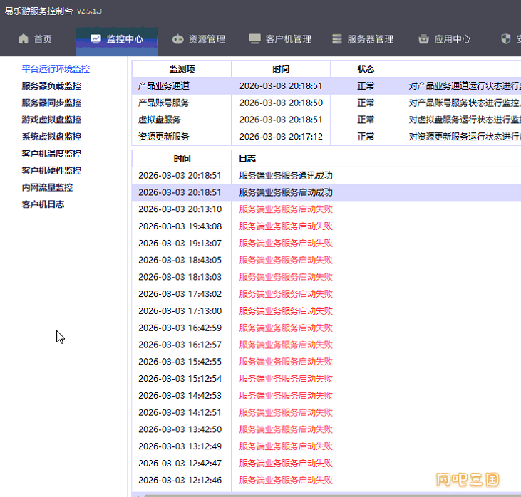
Task: Select 平台运行环境监控 in sidebar
Action: [56, 69]
